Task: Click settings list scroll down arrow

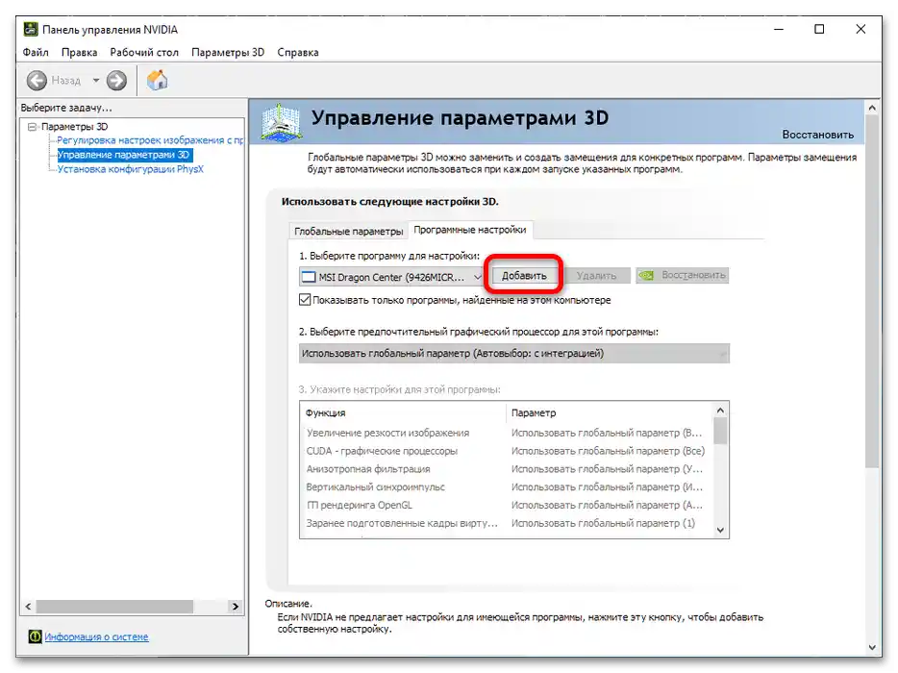Action: (720, 531)
